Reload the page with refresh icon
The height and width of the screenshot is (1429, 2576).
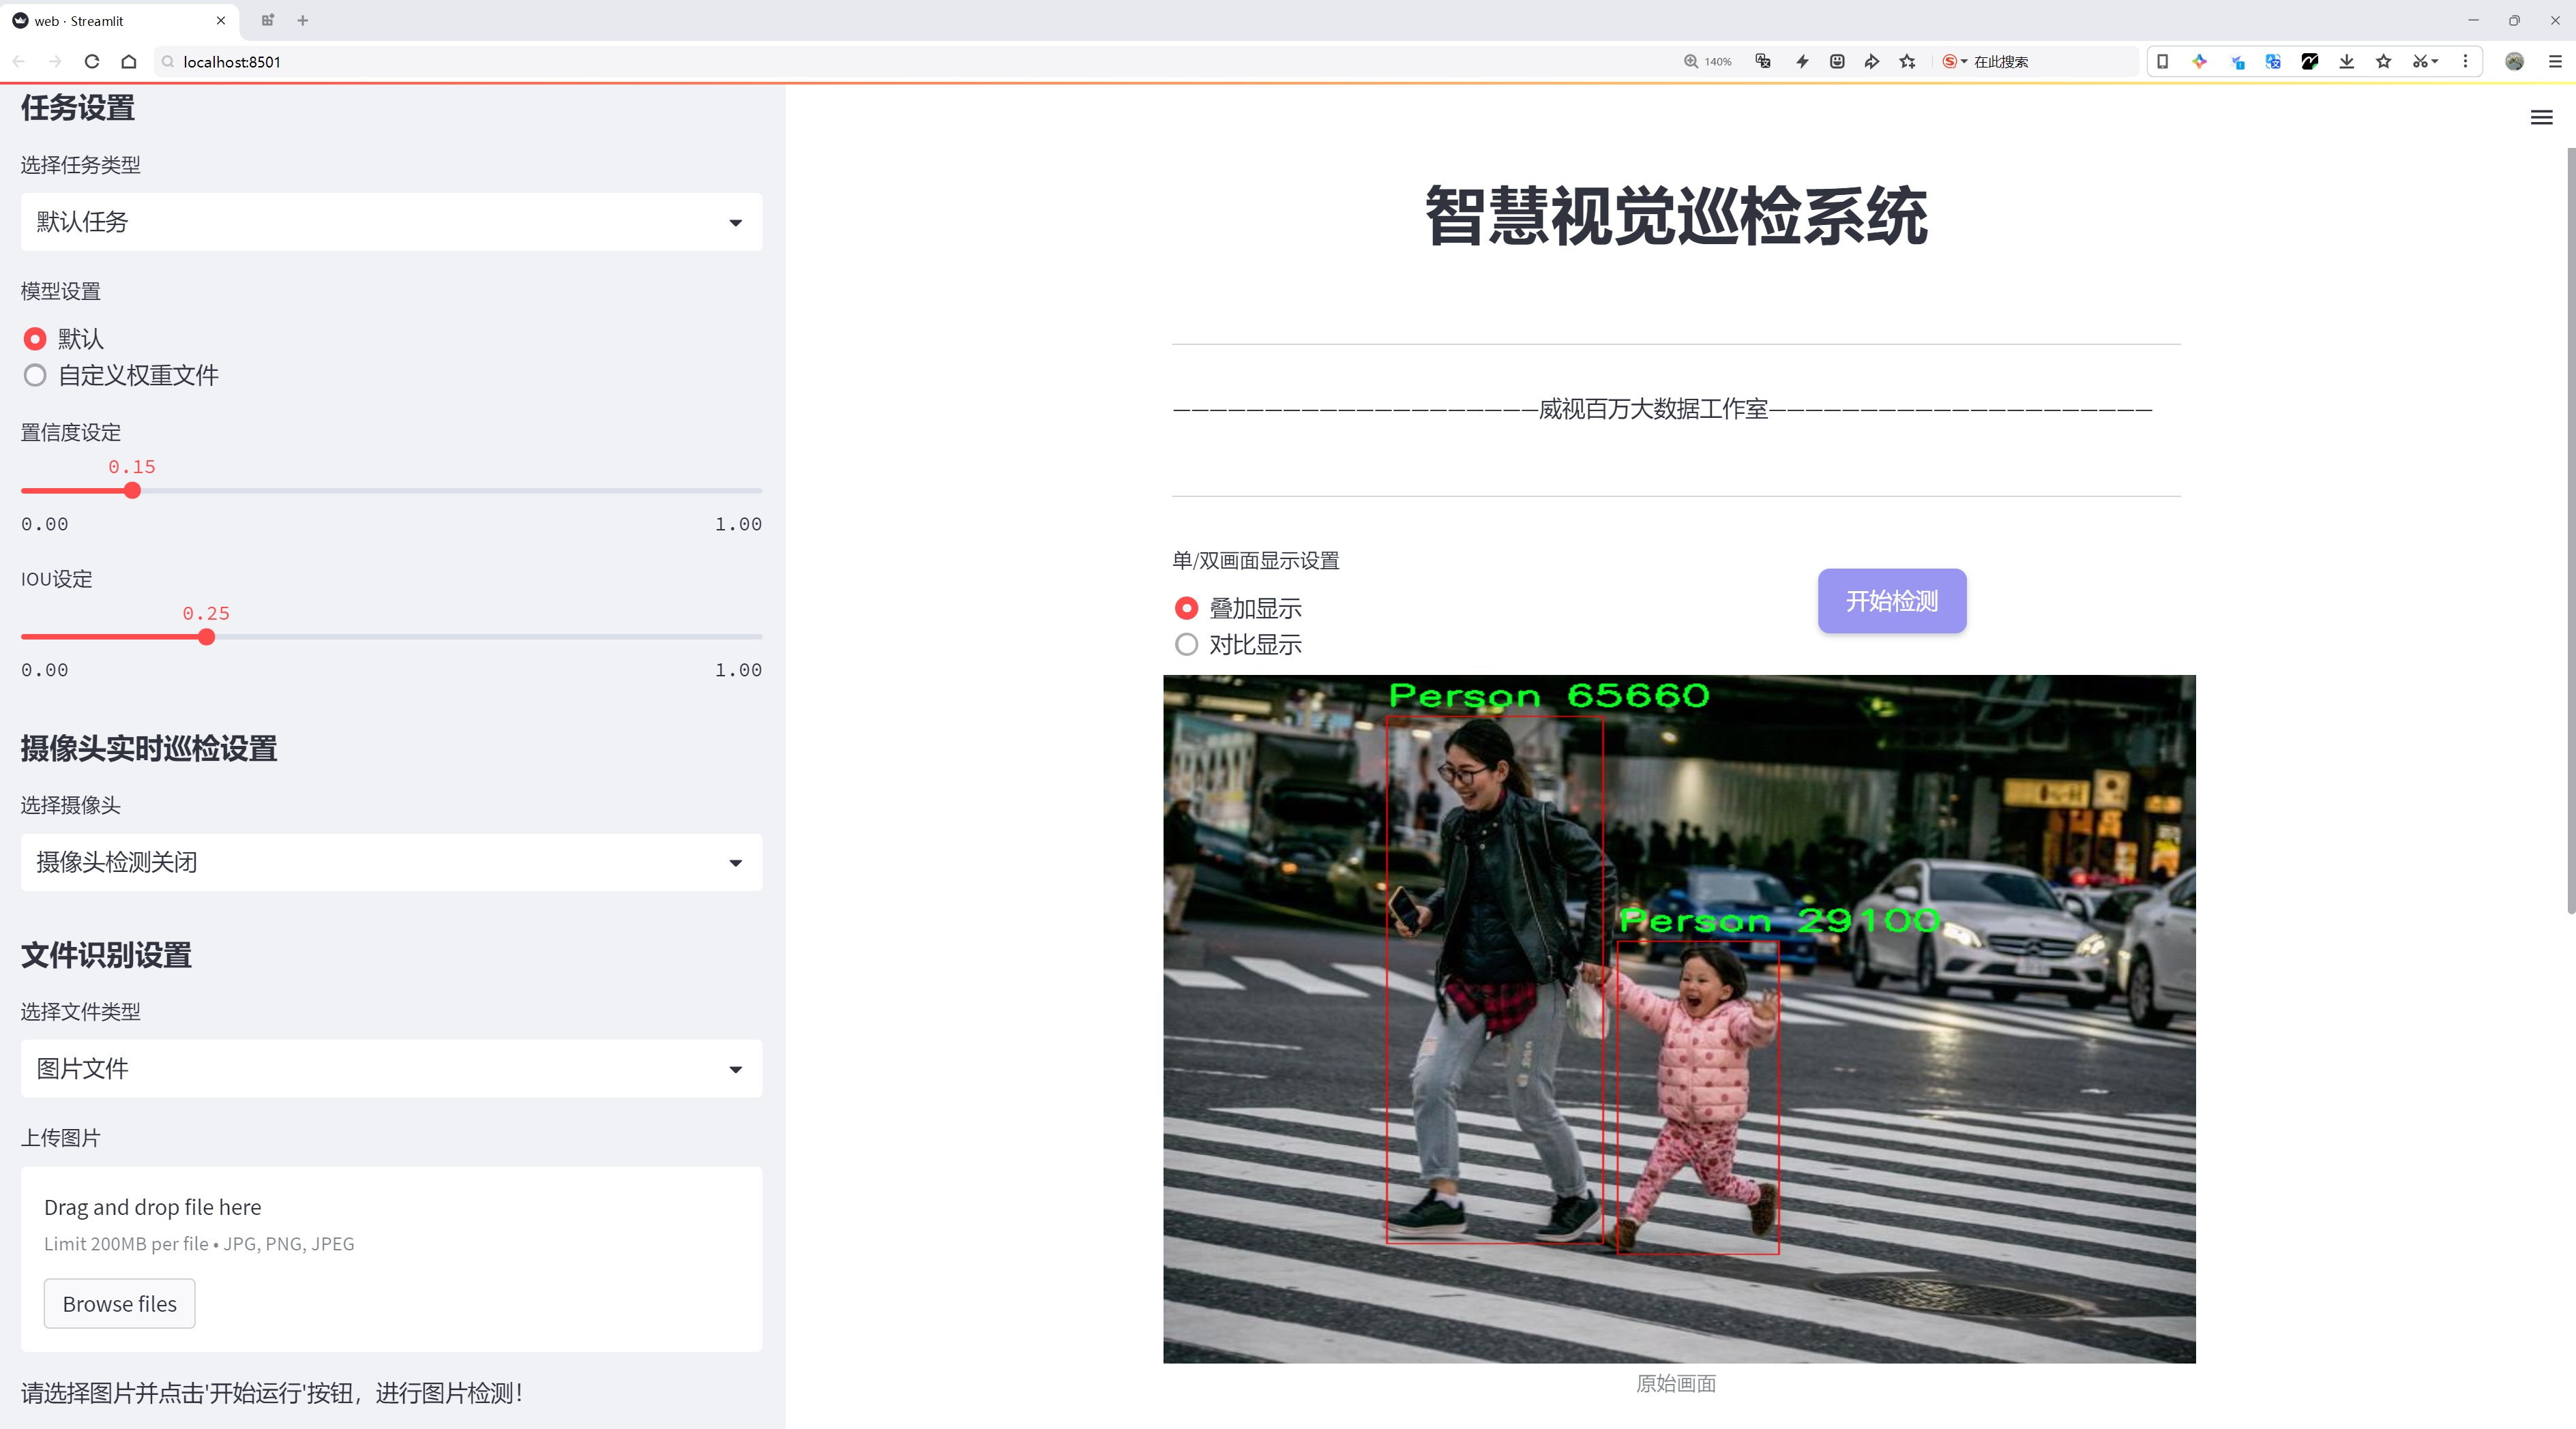(x=92, y=62)
